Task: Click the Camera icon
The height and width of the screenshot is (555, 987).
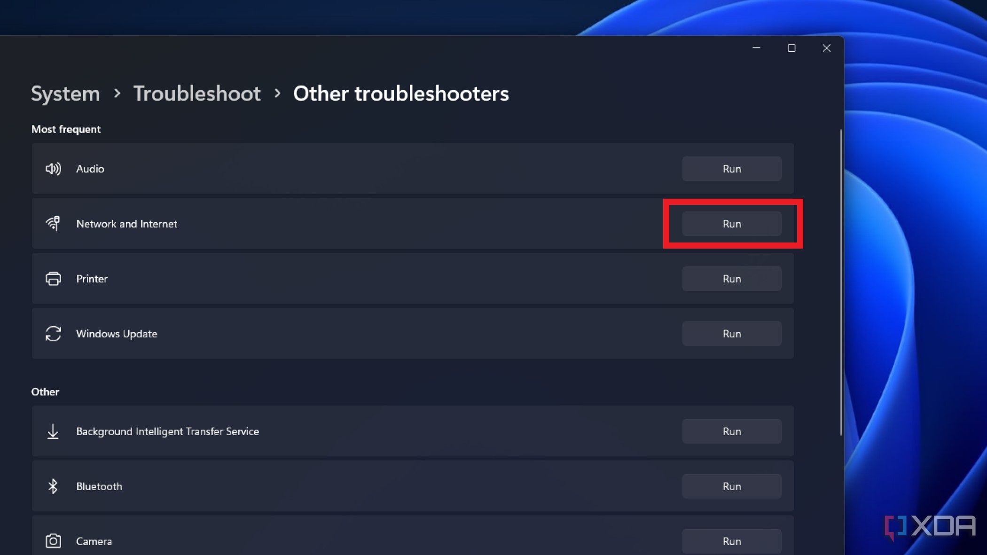Action: coord(53,540)
